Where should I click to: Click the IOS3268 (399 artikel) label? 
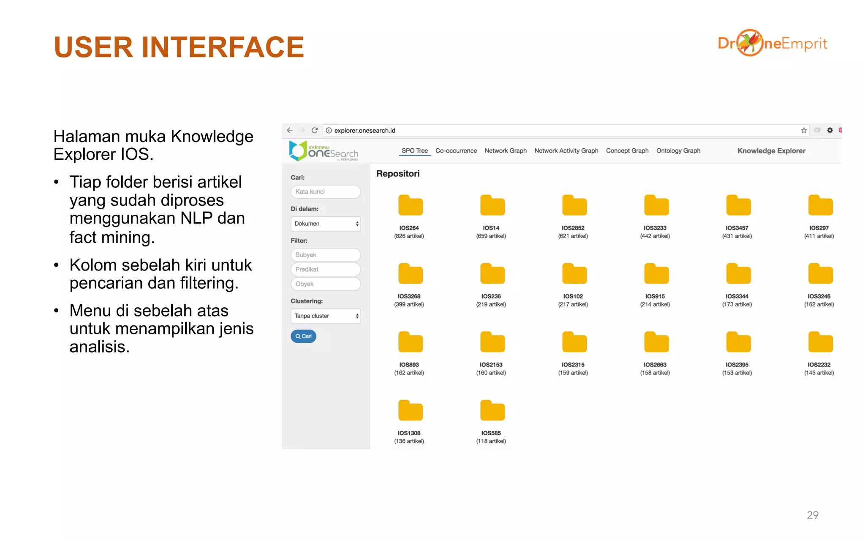409,301
